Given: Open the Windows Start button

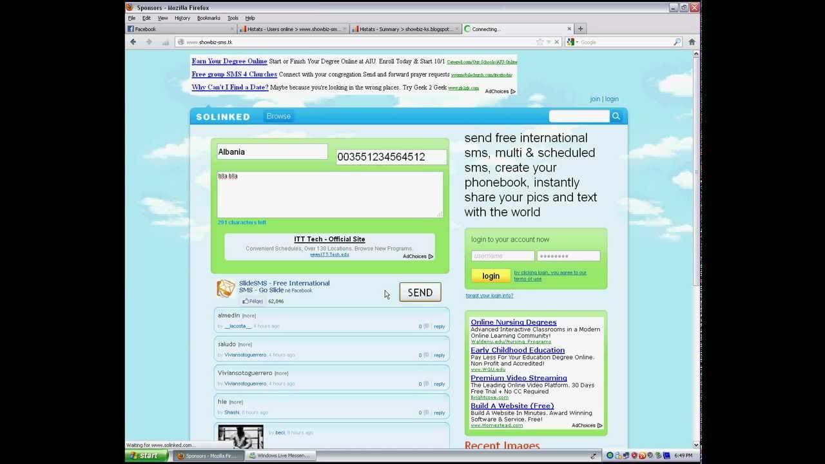Looking at the screenshot, I should pos(147,456).
